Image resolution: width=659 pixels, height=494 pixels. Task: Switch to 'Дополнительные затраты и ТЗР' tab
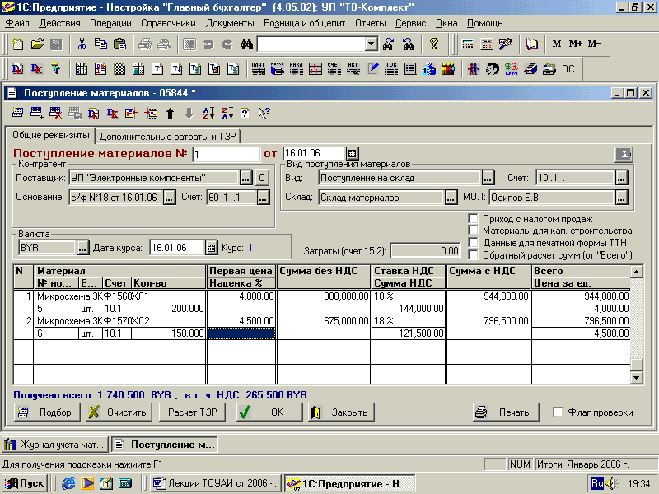tap(168, 137)
